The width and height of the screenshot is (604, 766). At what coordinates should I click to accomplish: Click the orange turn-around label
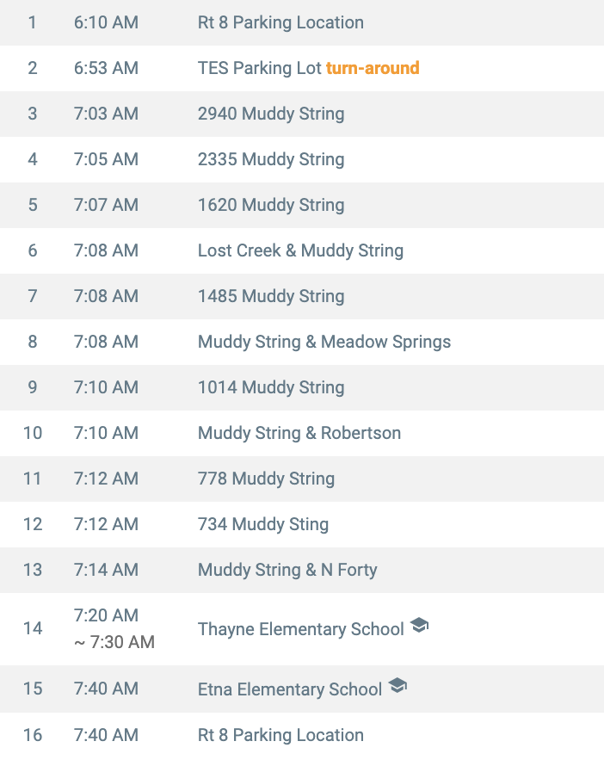coord(373,68)
